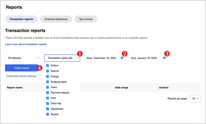Click the Actions column header
The width and height of the screenshot is (206, 124).
[x=164, y=87]
